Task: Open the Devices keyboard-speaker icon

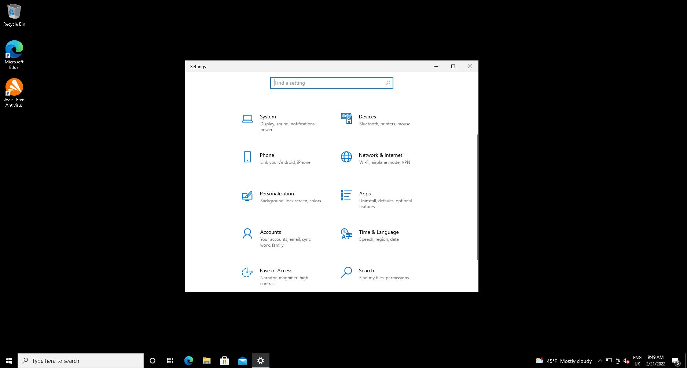Action: pos(346,118)
